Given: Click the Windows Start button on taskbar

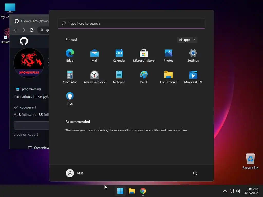Looking at the screenshot, I should tap(120, 191).
